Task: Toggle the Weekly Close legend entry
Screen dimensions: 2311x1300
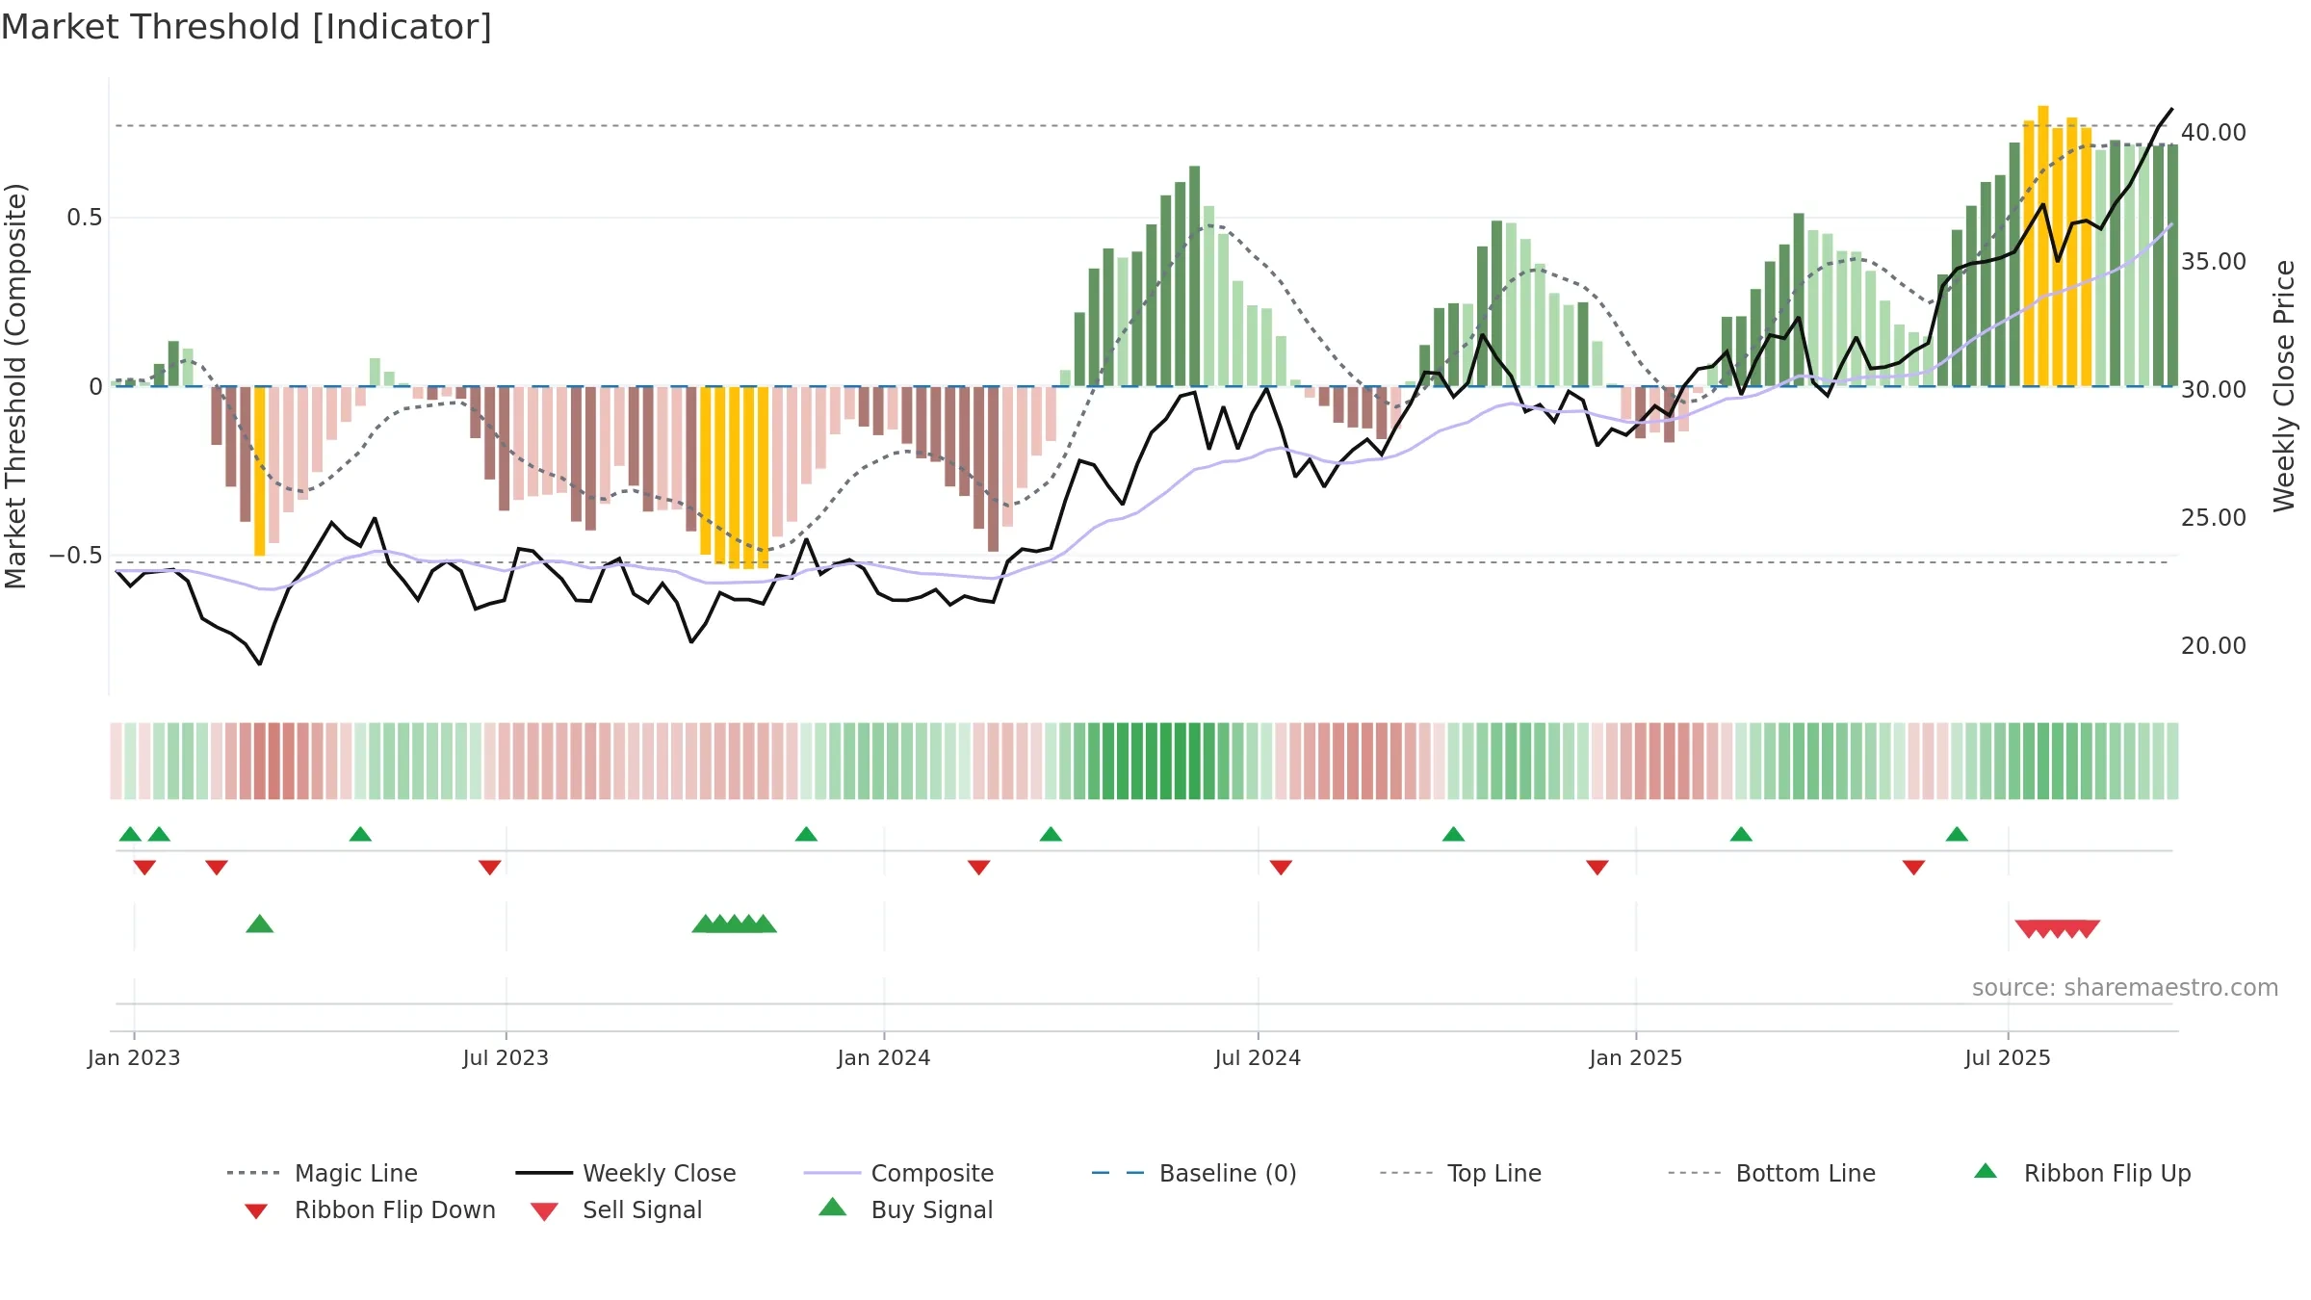Action: tap(625, 1173)
